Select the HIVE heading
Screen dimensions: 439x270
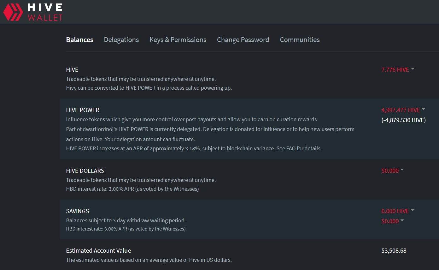(72, 70)
